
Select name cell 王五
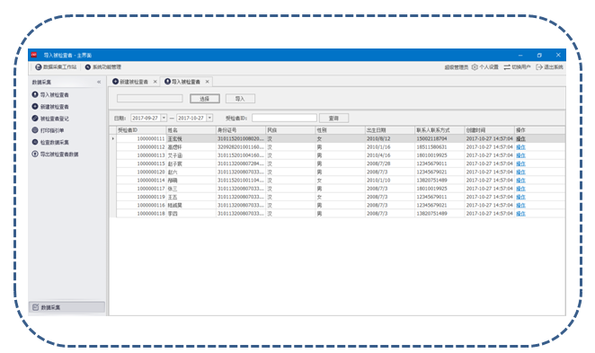(x=191, y=198)
